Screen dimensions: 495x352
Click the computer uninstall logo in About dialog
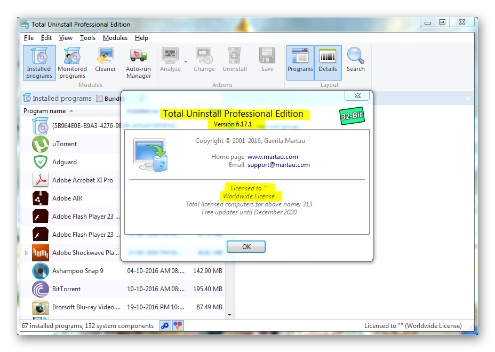click(x=150, y=155)
